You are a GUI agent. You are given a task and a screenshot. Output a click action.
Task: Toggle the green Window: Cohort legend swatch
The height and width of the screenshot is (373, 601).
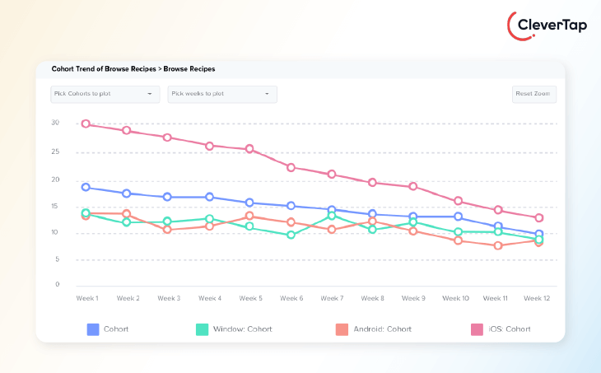pyautogui.click(x=202, y=329)
